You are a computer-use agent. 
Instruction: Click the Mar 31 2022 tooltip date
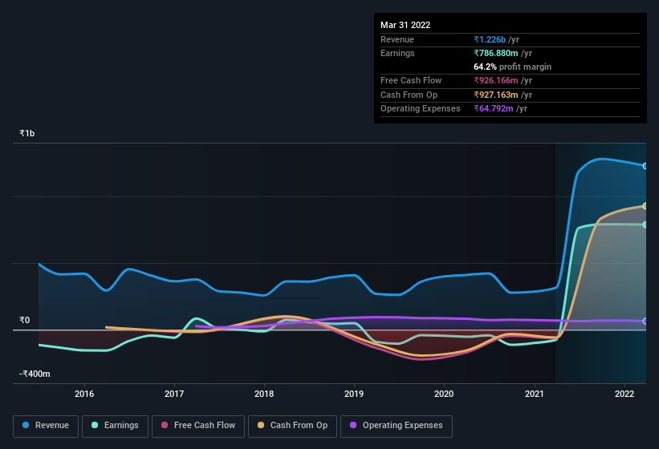point(405,25)
